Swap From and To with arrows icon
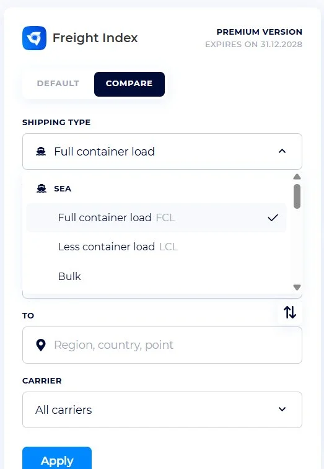The height and width of the screenshot is (469, 324). pos(290,312)
